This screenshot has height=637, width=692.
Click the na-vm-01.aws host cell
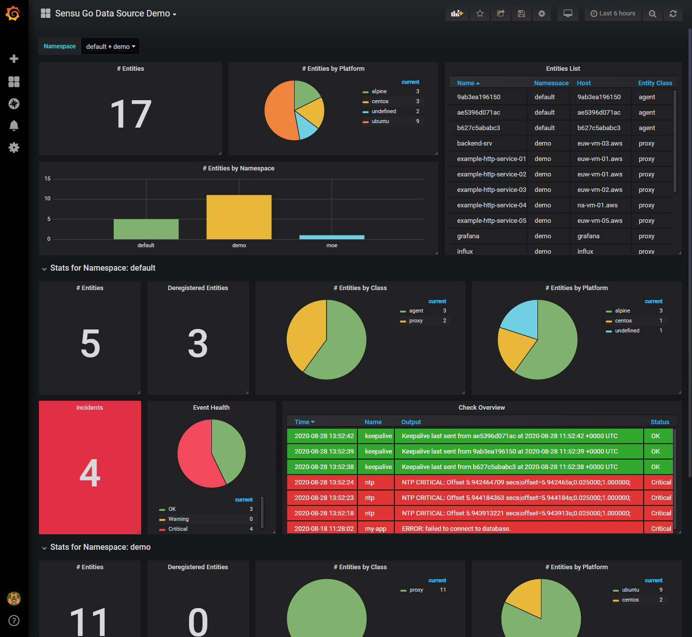(597, 205)
